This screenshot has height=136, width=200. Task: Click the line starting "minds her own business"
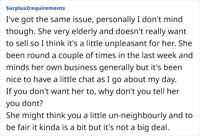[94, 68]
